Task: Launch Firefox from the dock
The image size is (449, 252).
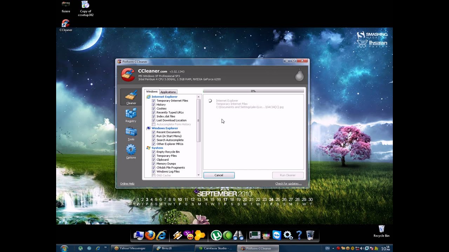Action: click(150, 235)
